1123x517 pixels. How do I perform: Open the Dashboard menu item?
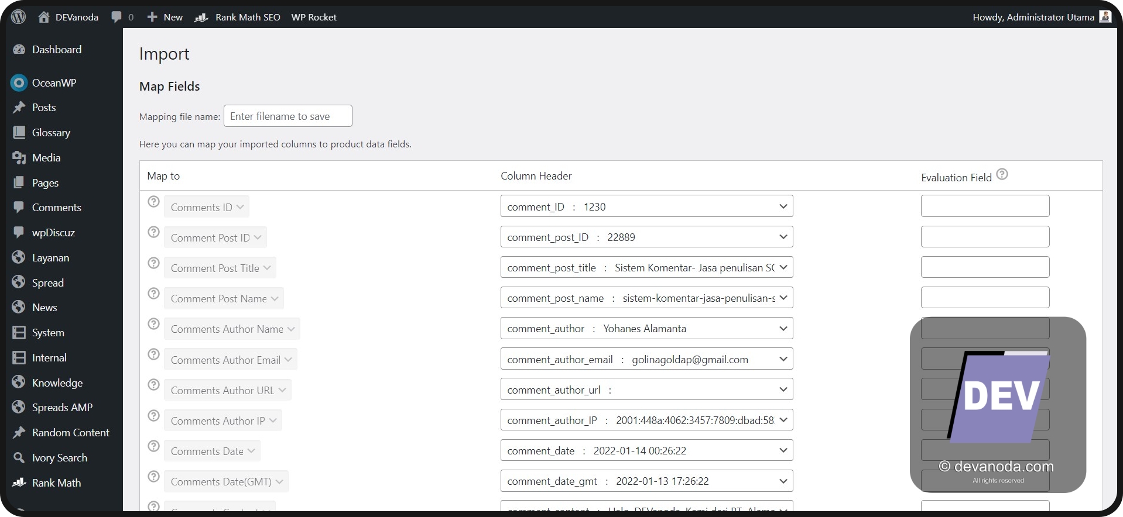(56, 50)
